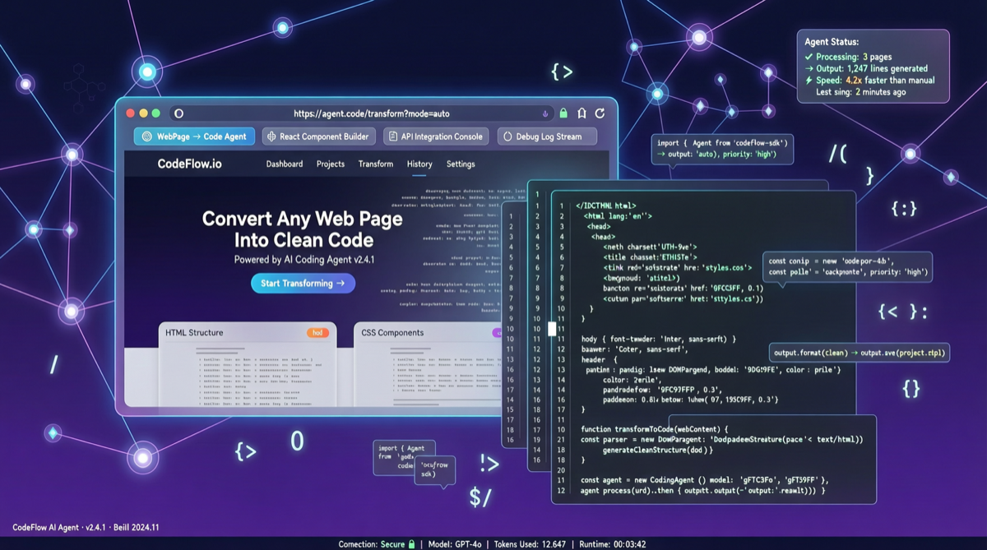Select History in the CodeFlow nav

419,164
